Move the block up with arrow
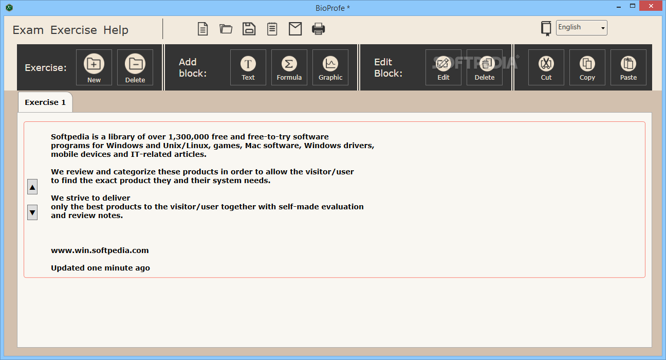The image size is (666, 360). tap(32, 187)
